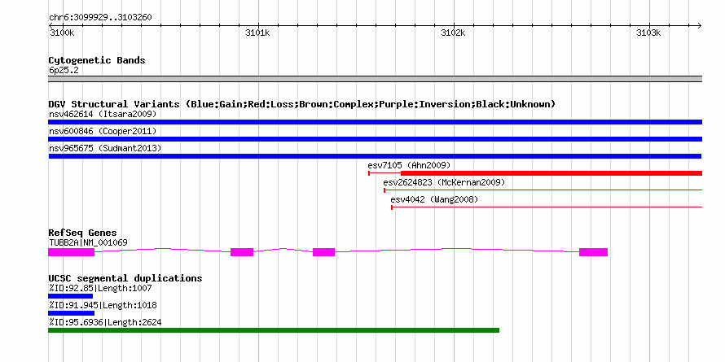This screenshot has width=725, height=362.
Task: Click the 3100k ruler tick label
Action: pos(61,33)
